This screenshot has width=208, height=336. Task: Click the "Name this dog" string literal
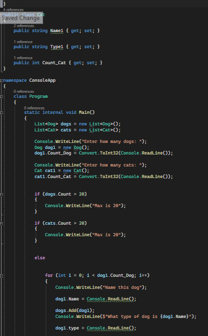pyautogui.click(x=122, y=287)
